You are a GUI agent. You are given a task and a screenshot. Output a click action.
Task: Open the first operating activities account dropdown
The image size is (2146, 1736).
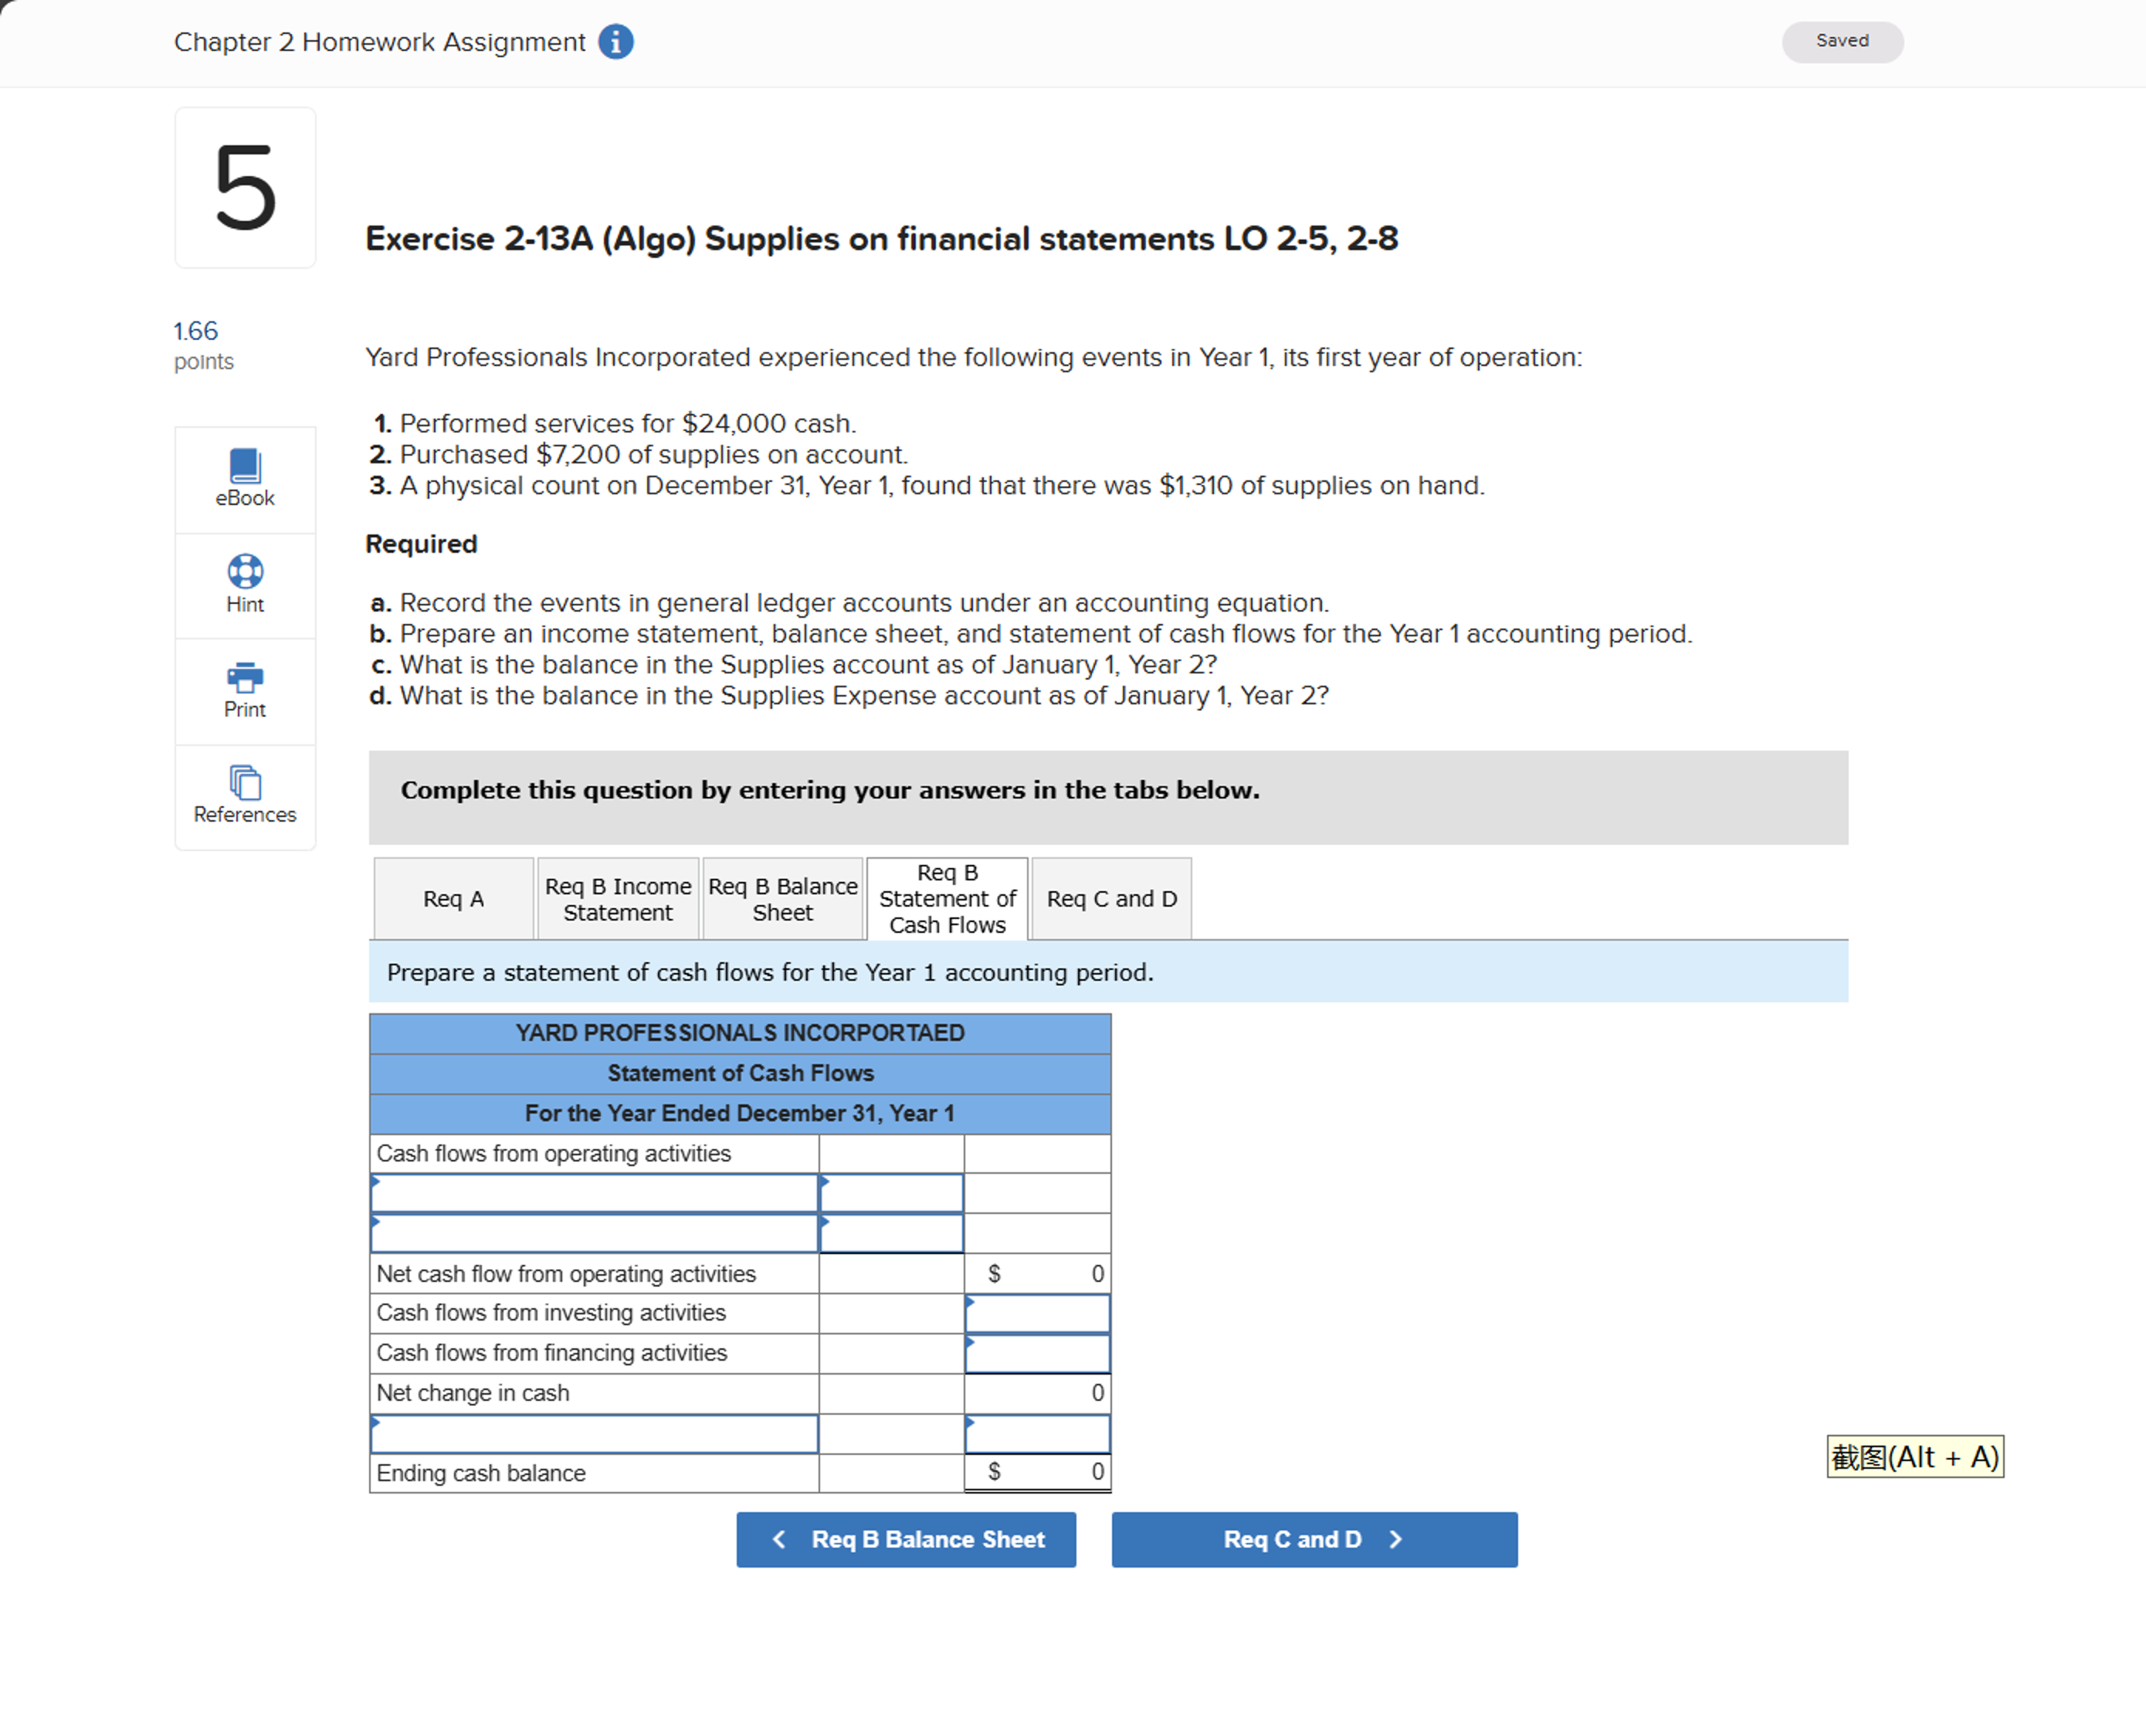pos(594,1193)
